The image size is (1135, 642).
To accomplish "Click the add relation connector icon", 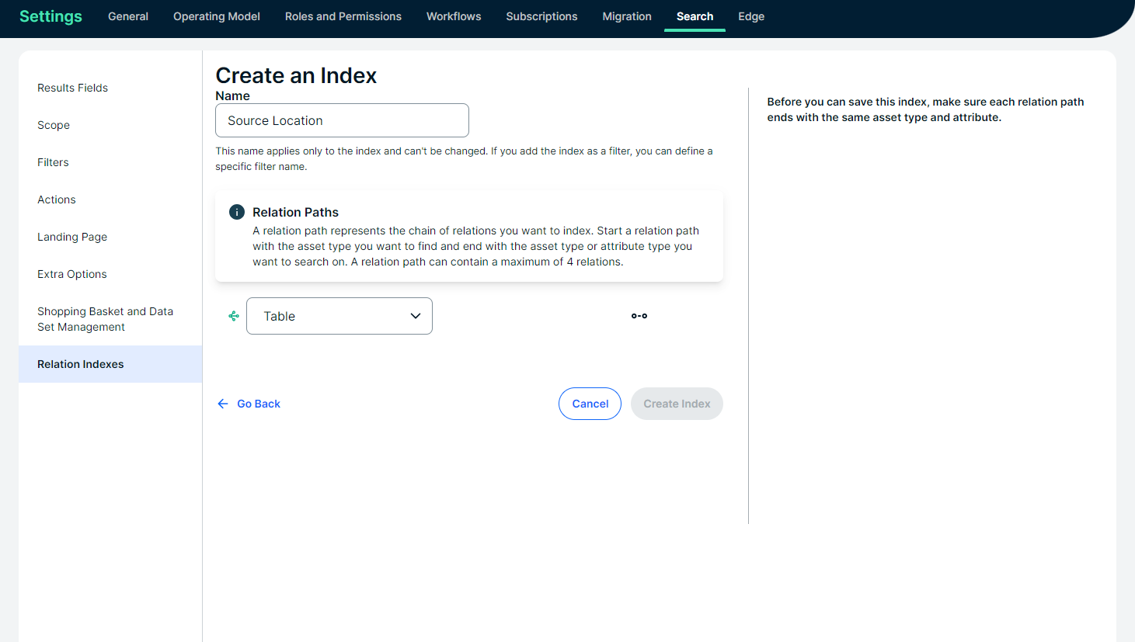I will click(639, 316).
